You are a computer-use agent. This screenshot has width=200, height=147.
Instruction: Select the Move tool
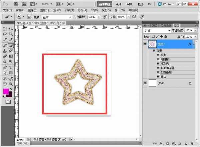point(11,29)
